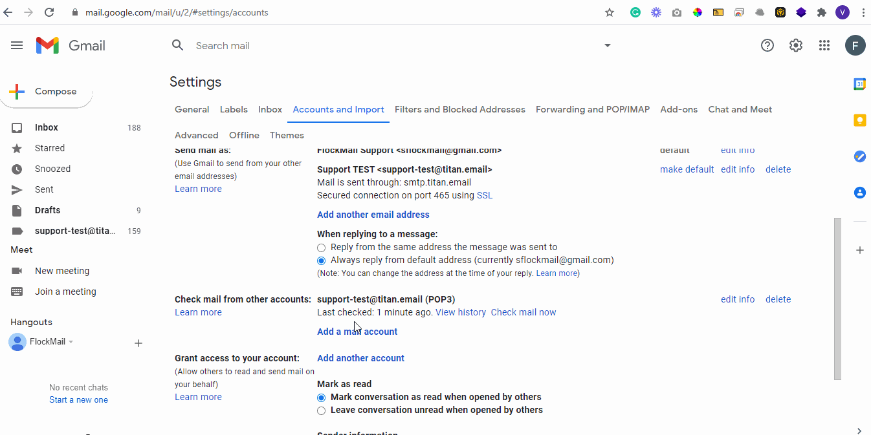Select Mark conversation as read option
The width and height of the screenshot is (871, 435).
(322, 398)
